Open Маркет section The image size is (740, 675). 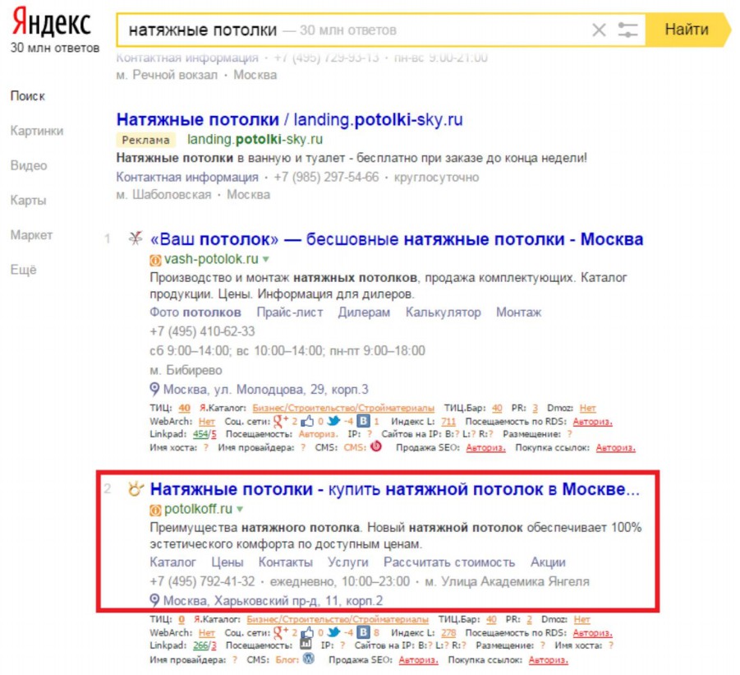point(31,235)
